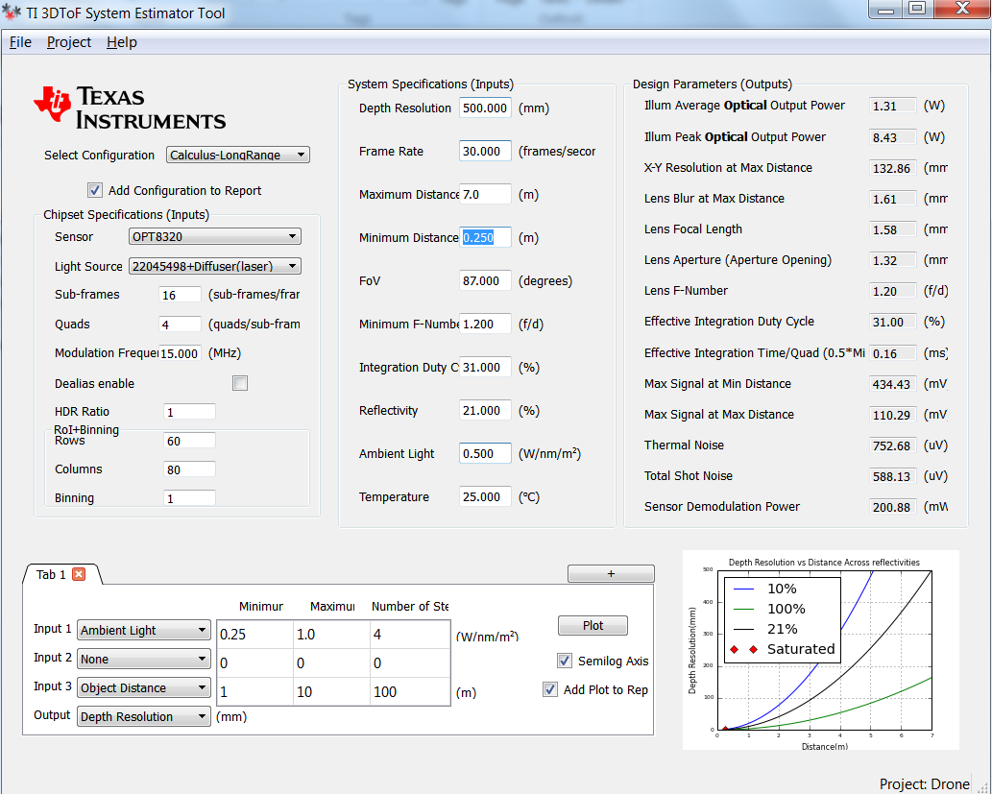Click X-Y Resolution at Max Distance value
992x794 pixels.
(x=893, y=168)
